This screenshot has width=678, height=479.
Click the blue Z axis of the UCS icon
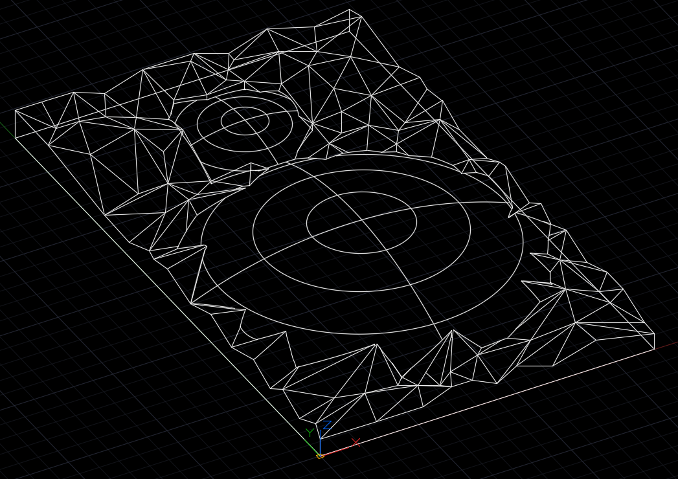pyautogui.click(x=320, y=442)
